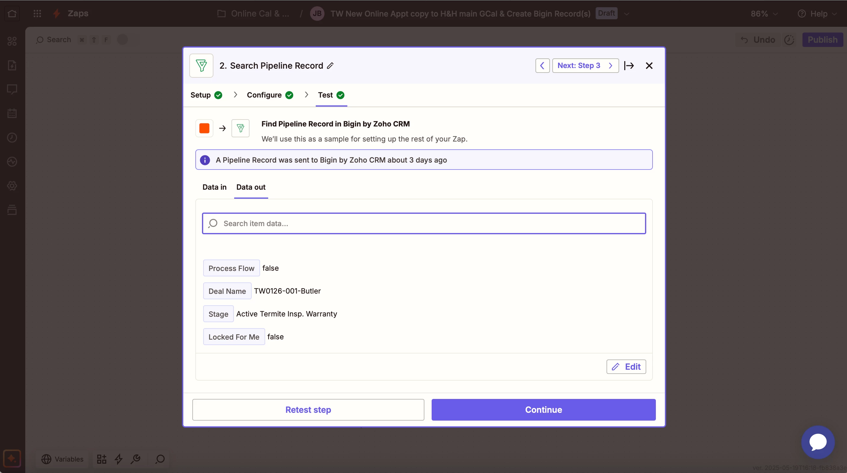
Task: Click the home icon in top bar
Action: 12,14
